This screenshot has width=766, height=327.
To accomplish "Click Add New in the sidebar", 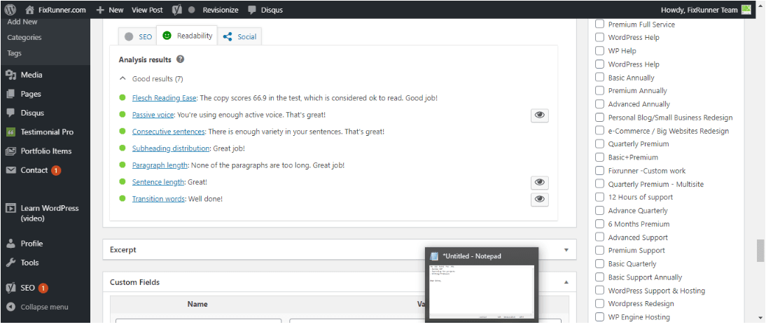I will point(22,22).
